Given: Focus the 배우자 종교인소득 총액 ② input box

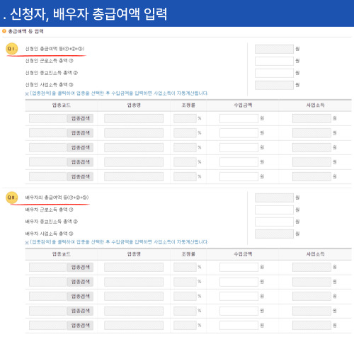Looking at the screenshot, I should (x=274, y=222).
